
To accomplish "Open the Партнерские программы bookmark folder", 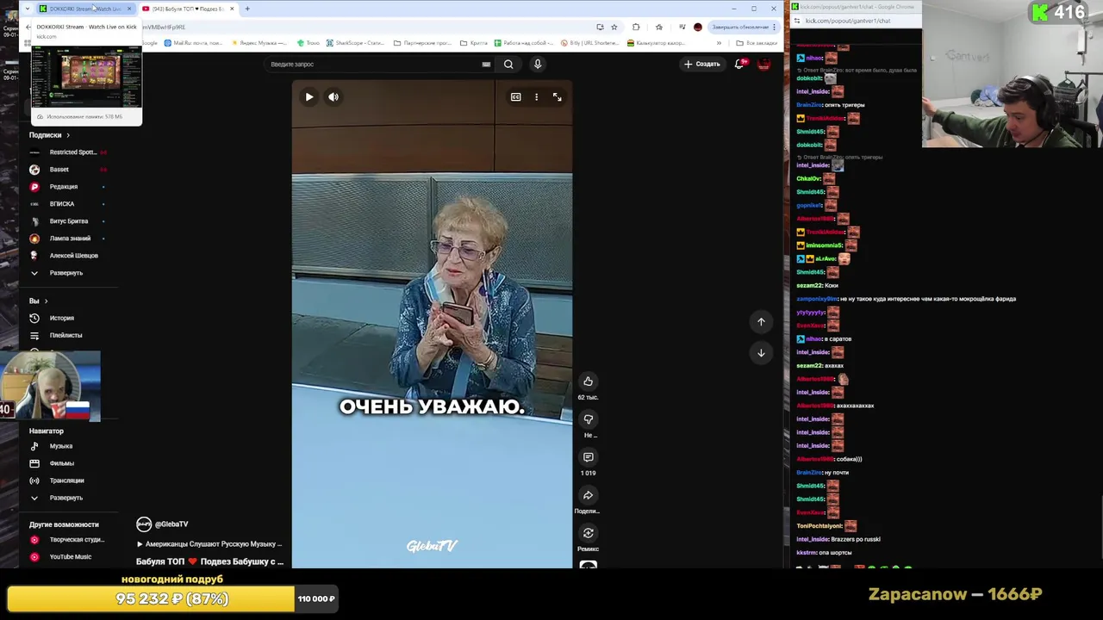I will (423, 43).
